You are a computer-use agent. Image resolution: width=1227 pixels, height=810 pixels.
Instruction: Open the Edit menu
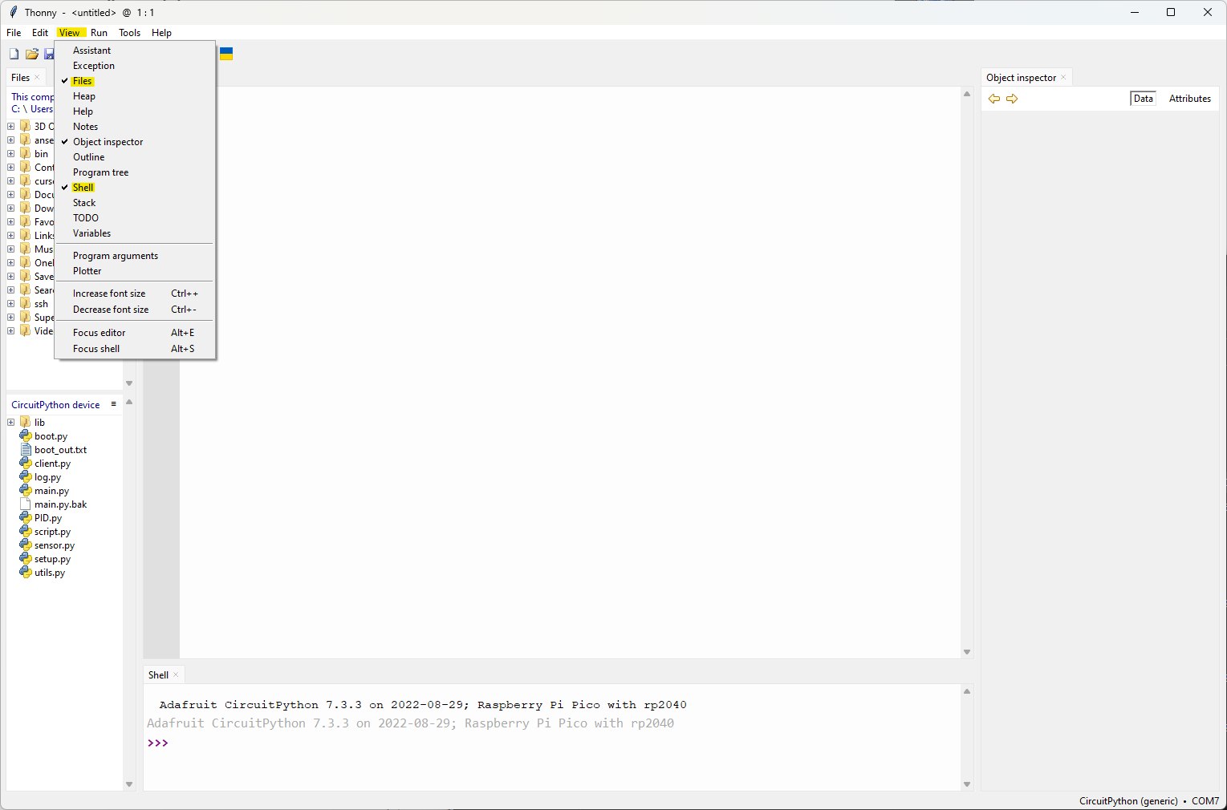click(40, 33)
